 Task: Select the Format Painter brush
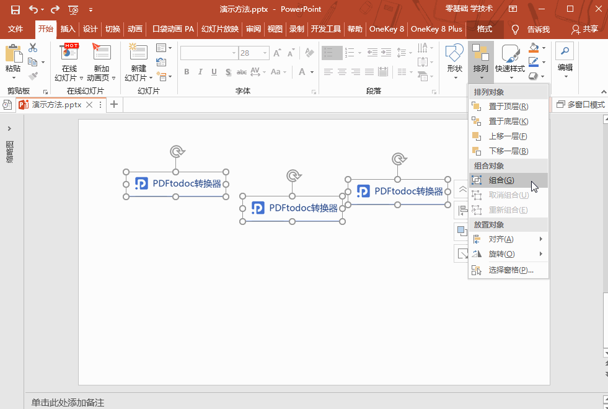coord(33,76)
